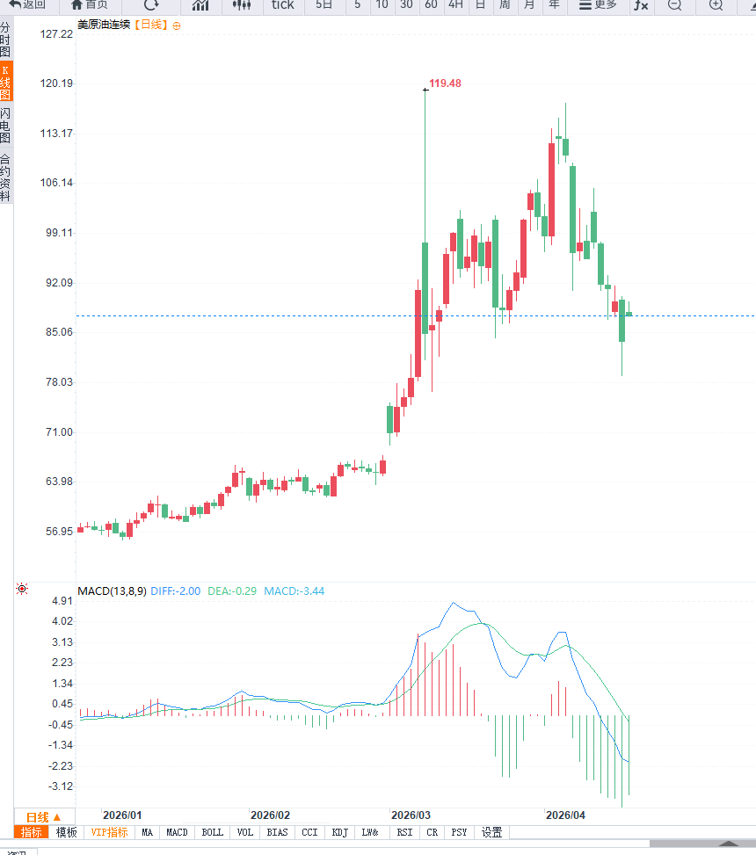Click the red sun indicator settings icon
Image resolution: width=756 pixels, height=855 pixels.
pyautogui.click(x=22, y=589)
